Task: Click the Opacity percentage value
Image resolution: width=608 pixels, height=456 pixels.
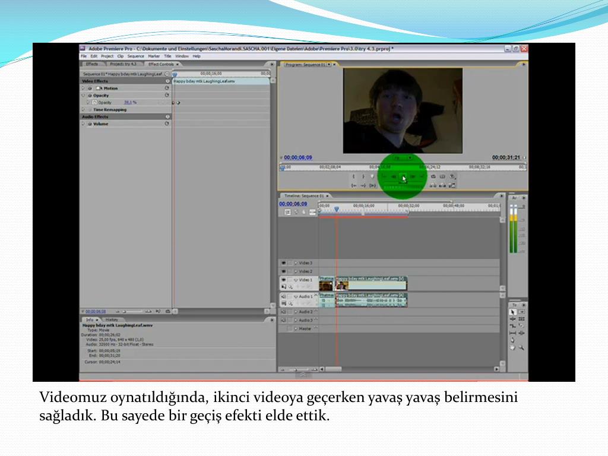Action: (x=130, y=102)
